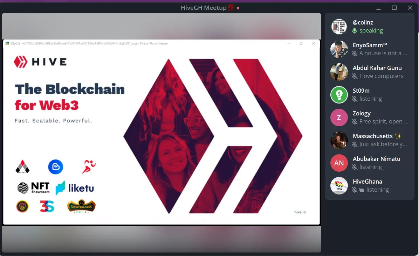The image size is (419, 256).
Task: Click St09m green lightbulb avatar
Action: [x=339, y=95]
